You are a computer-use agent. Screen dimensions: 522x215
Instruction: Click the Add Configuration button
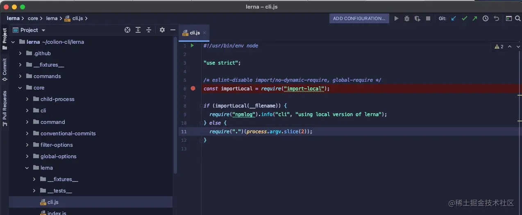[359, 18]
